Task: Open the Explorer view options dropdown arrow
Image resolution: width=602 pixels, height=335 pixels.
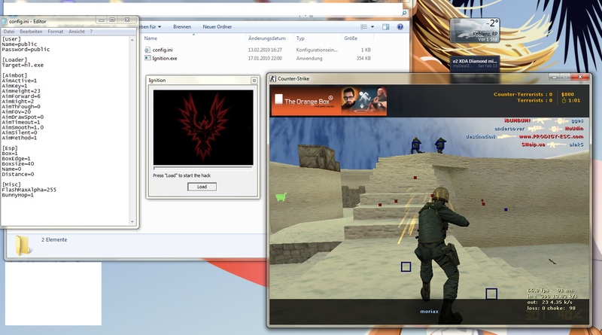Action: click(x=372, y=27)
